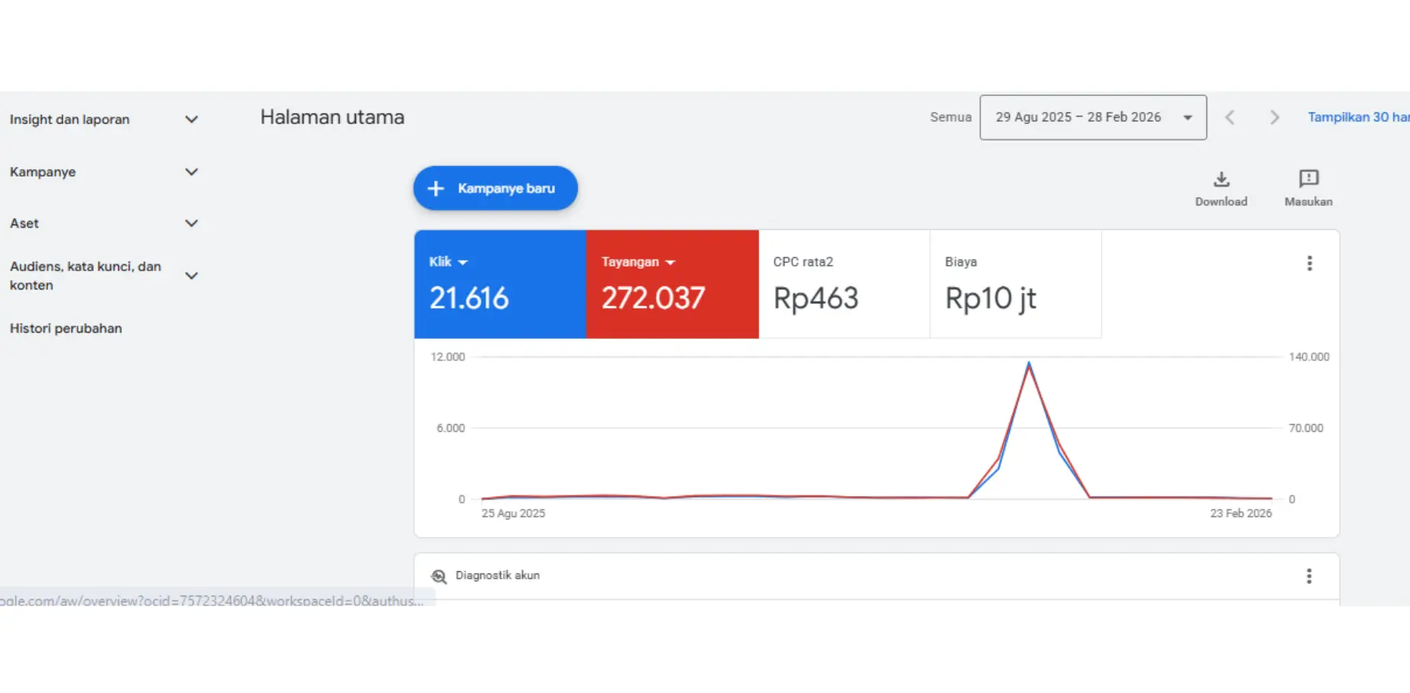1410x693 pixels.
Task: Select the Biaya metric card
Action: (1015, 284)
